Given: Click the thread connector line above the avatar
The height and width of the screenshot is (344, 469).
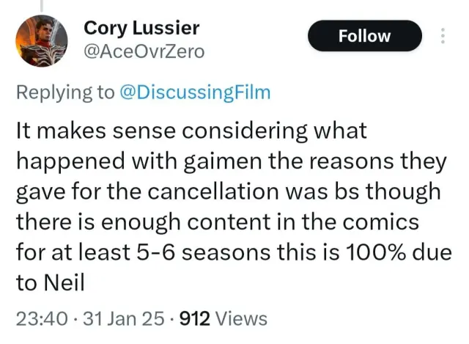Looking at the screenshot, I should coord(43,4).
